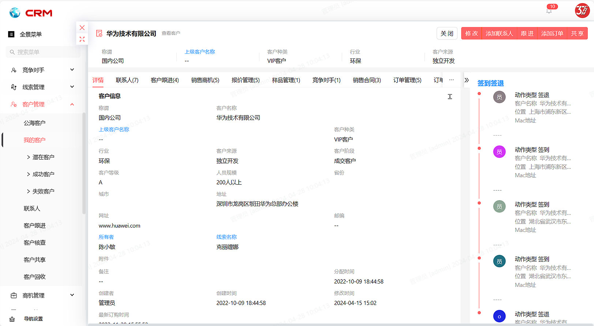This screenshot has width=594, height=326.
Task: Open the notification bell with 10 badge
Action: 549,11
